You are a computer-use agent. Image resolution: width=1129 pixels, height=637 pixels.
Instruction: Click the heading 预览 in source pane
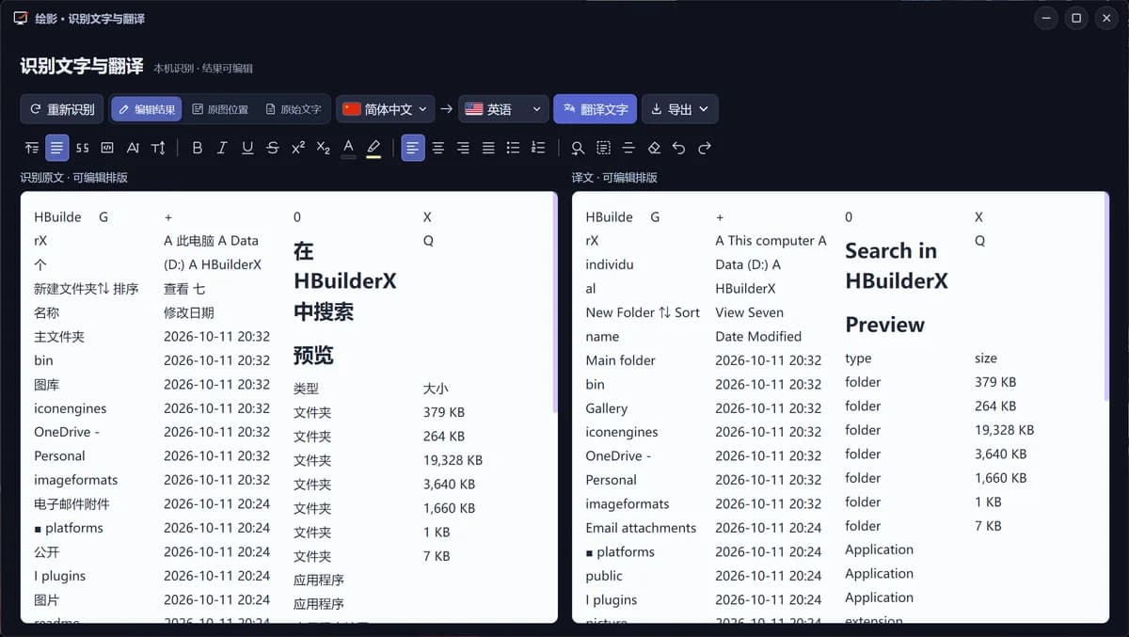tap(313, 356)
